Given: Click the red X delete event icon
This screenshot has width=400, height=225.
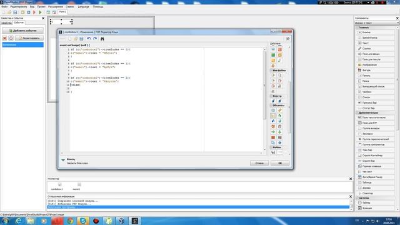Looking at the screenshot, I should (x=4, y=38).
